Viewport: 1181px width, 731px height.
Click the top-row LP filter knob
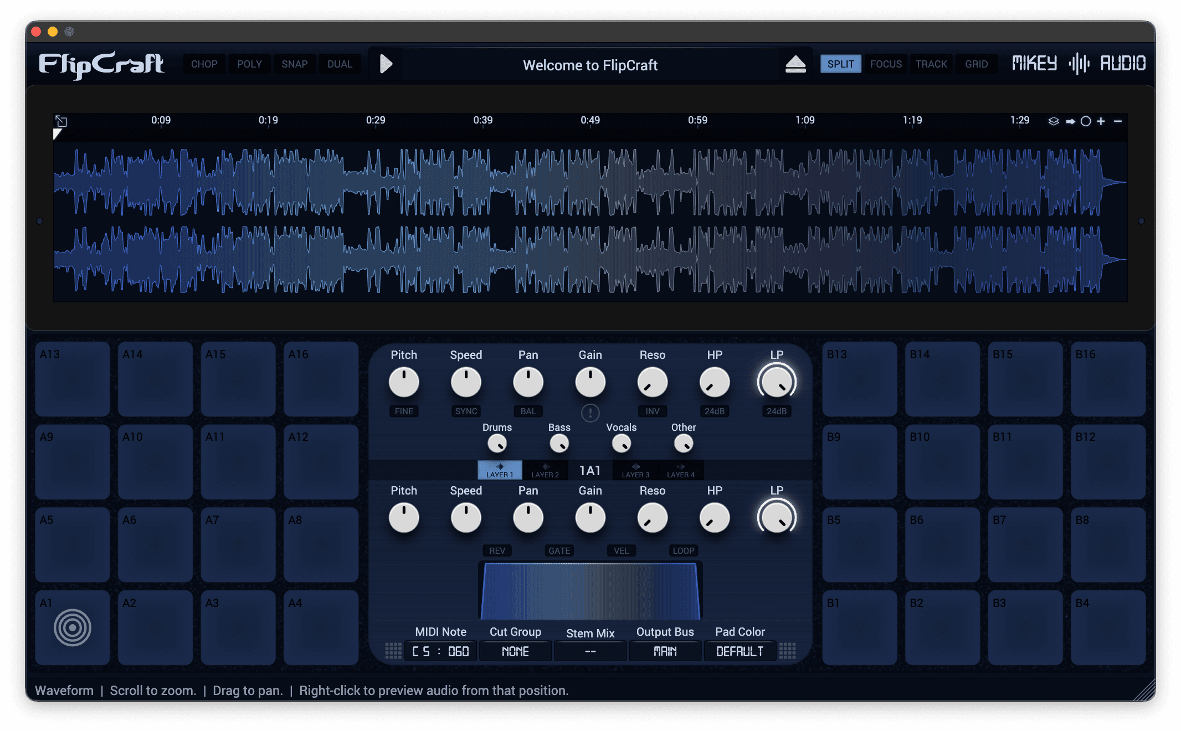point(776,382)
